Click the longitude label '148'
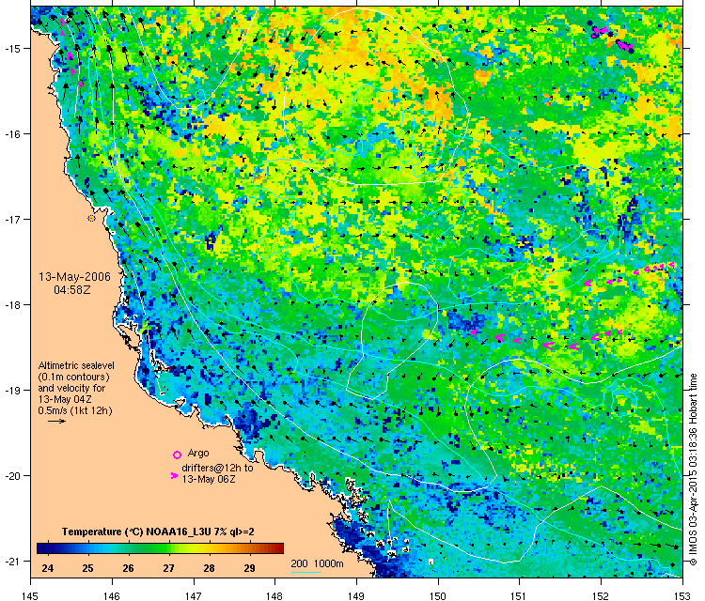 point(274,595)
